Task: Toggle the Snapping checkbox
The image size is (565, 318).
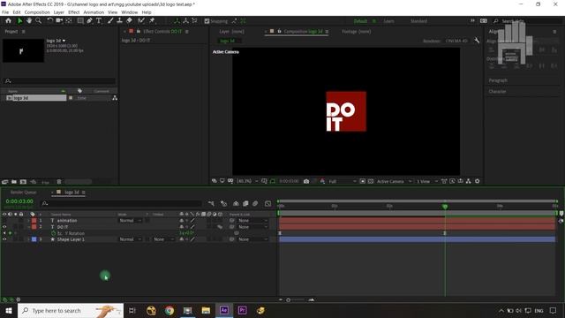Action: click(x=207, y=21)
